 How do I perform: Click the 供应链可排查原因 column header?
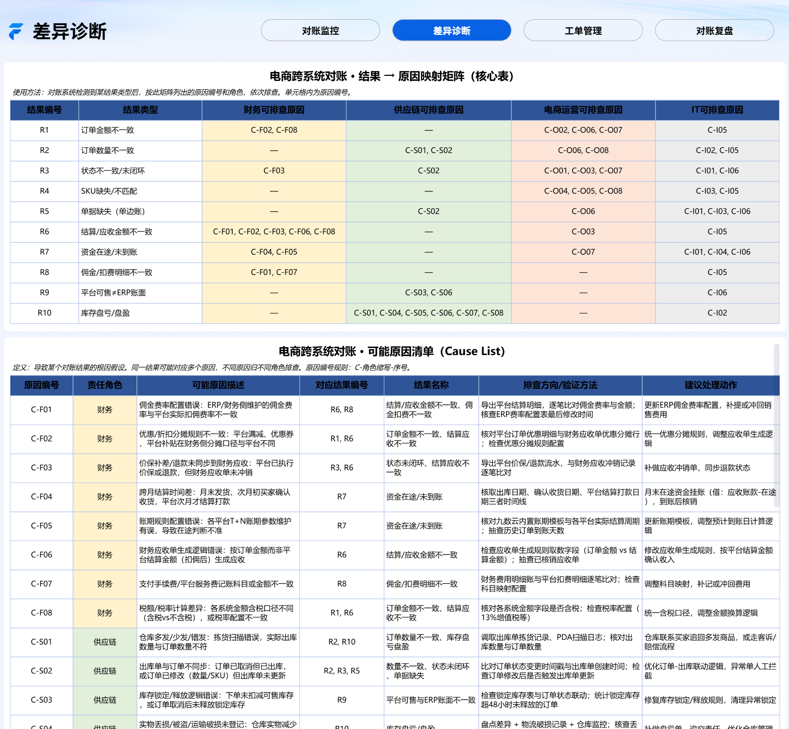click(x=429, y=110)
